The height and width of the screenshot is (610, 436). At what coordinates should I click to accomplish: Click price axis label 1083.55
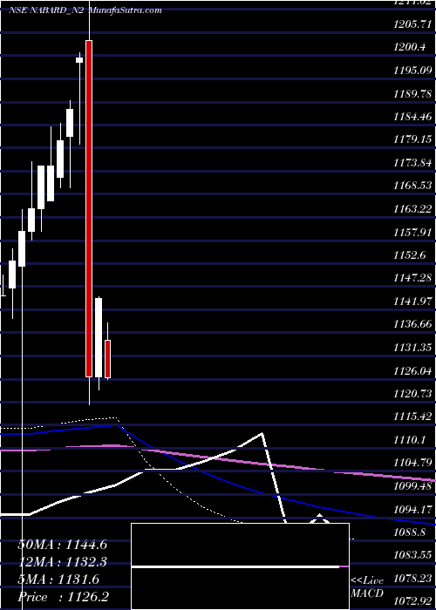[412, 554]
